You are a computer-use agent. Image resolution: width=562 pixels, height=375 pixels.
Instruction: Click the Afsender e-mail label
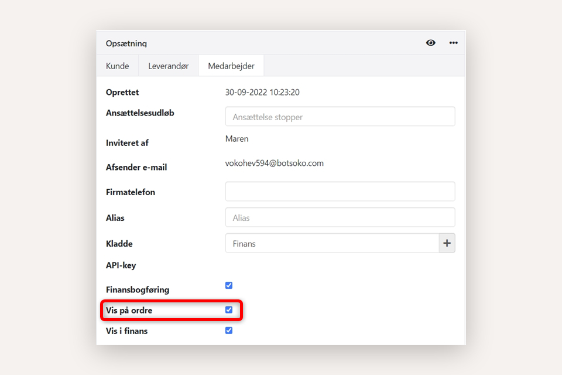coord(136,168)
